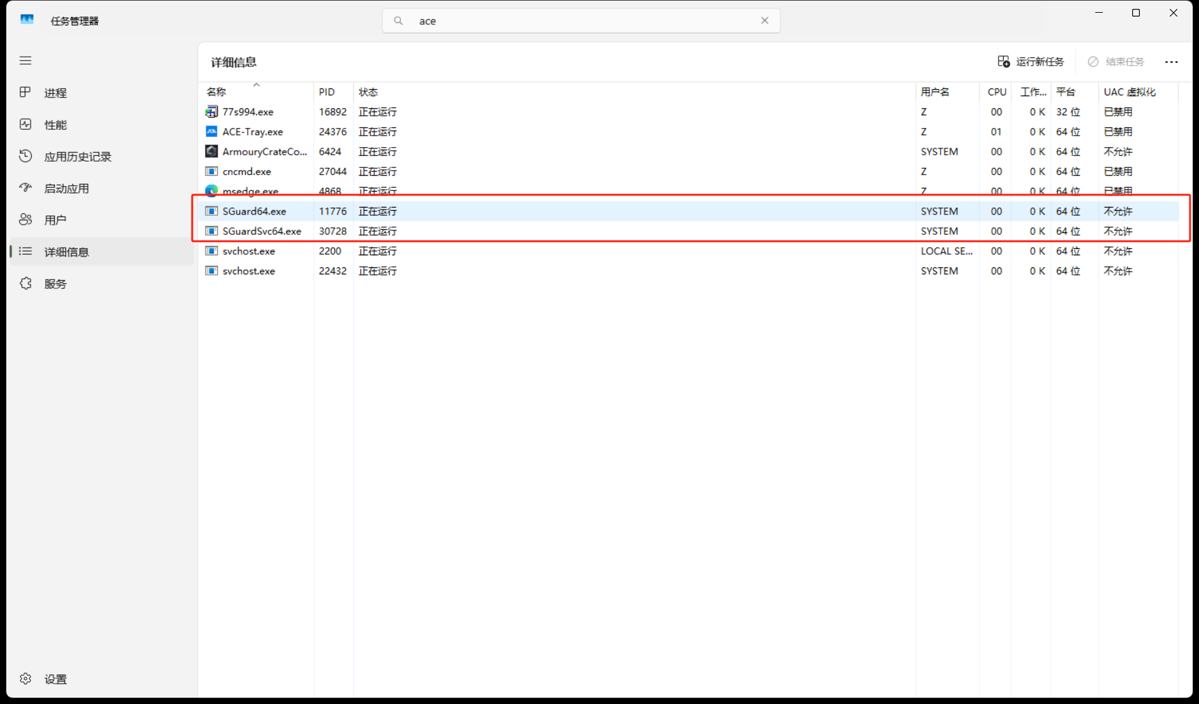This screenshot has height=704, width=1199.
Task: Clear the search box text
Action: (x=764, y=21)
